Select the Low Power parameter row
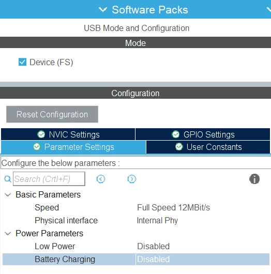 [x=136, y=246]
